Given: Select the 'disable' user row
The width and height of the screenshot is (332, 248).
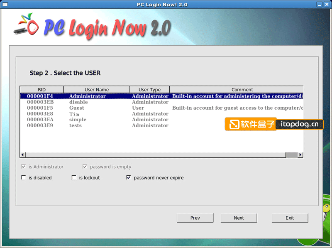Looking at the screenshot, I should click(x=162, y=102).
